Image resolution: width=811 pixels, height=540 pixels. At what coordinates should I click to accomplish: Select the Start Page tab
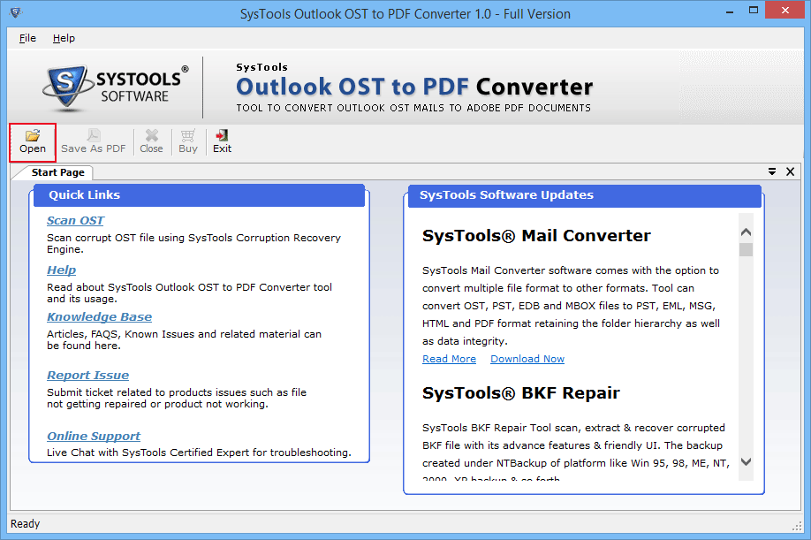pyautogui.click(x=57, y=172)
